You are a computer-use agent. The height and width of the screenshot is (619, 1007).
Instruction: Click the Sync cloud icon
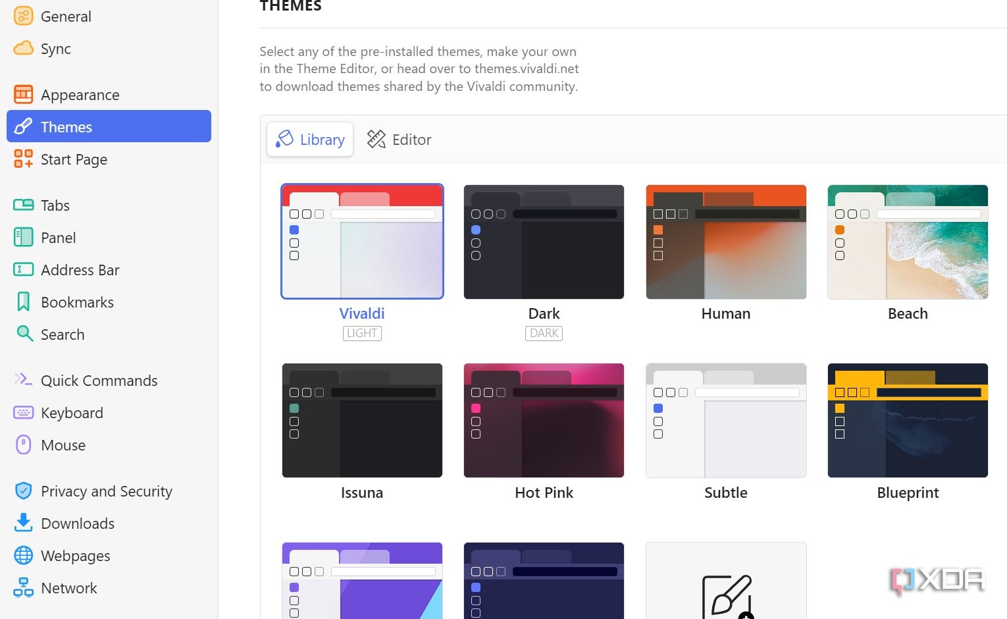(24, 48)
